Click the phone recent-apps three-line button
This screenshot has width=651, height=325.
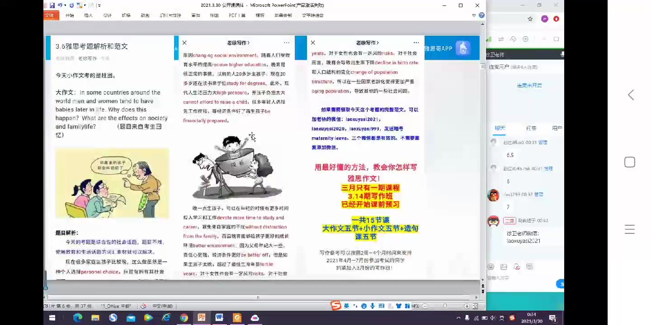click(630, 229)
